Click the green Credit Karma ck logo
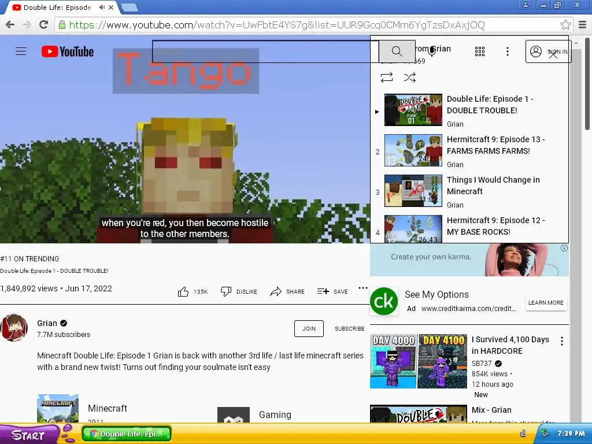 (384, 301)
